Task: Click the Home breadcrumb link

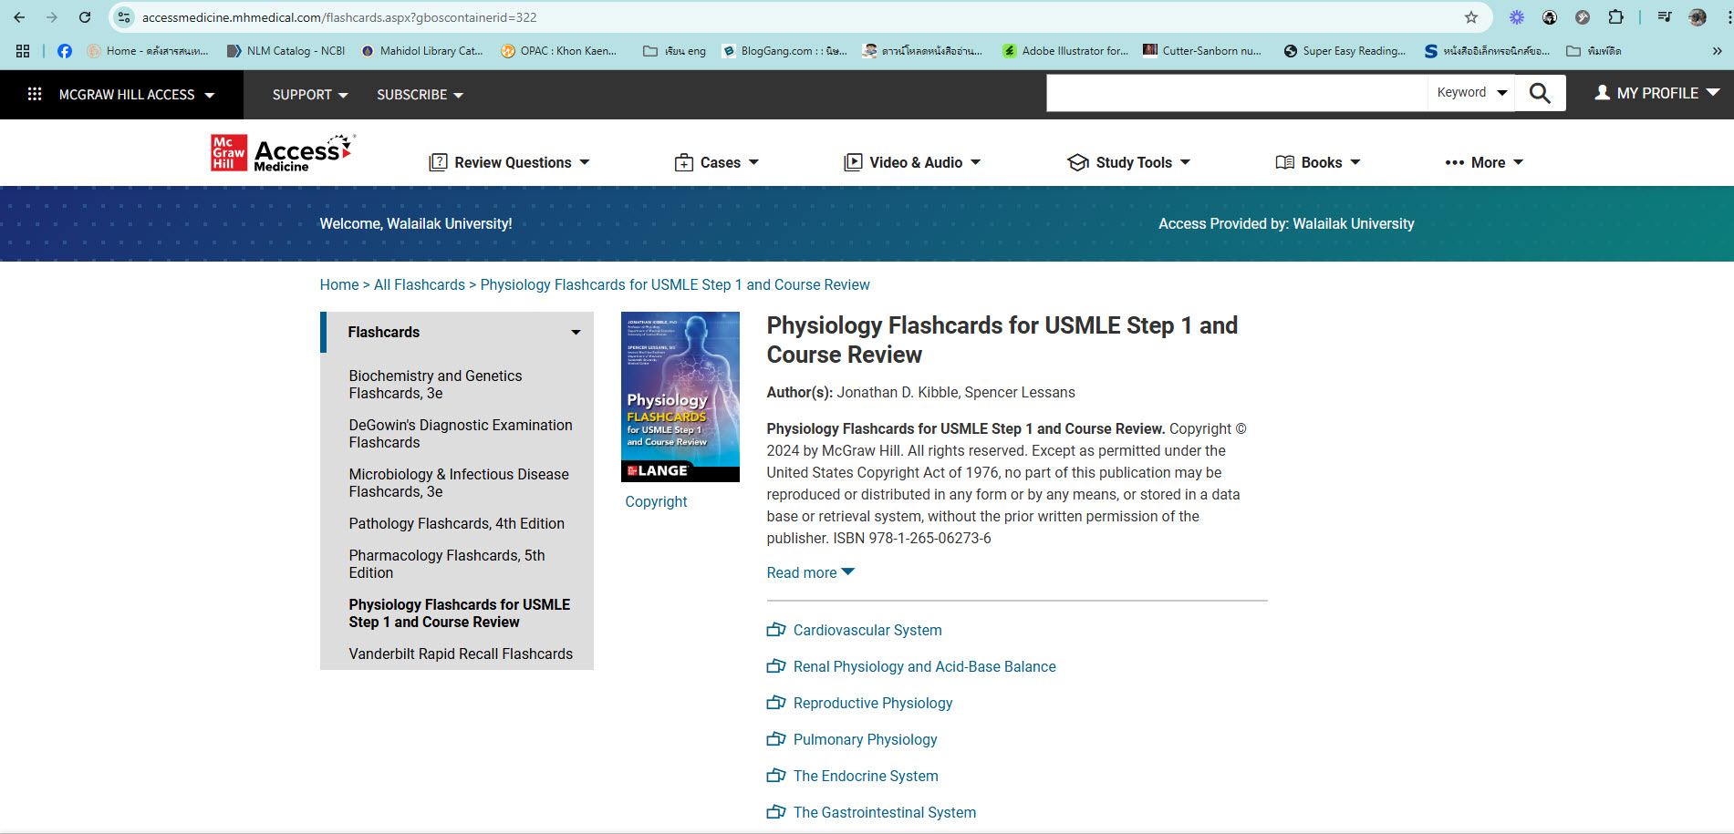Action: coord(339,284)
